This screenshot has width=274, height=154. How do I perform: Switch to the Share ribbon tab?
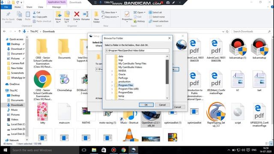coord(29,7)
